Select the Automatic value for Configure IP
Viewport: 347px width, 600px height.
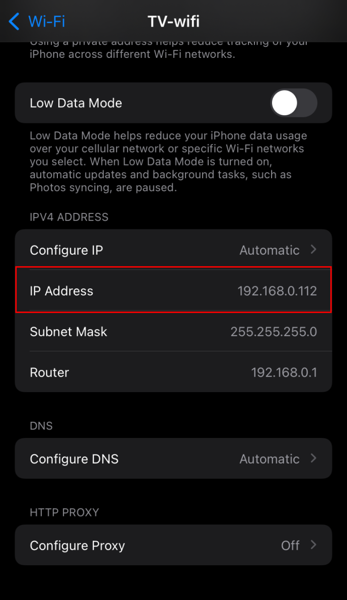pos(270,250)
